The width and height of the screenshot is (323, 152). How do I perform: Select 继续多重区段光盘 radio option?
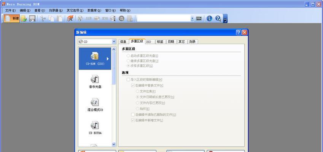pyautogui.click(x=143, y=61)
